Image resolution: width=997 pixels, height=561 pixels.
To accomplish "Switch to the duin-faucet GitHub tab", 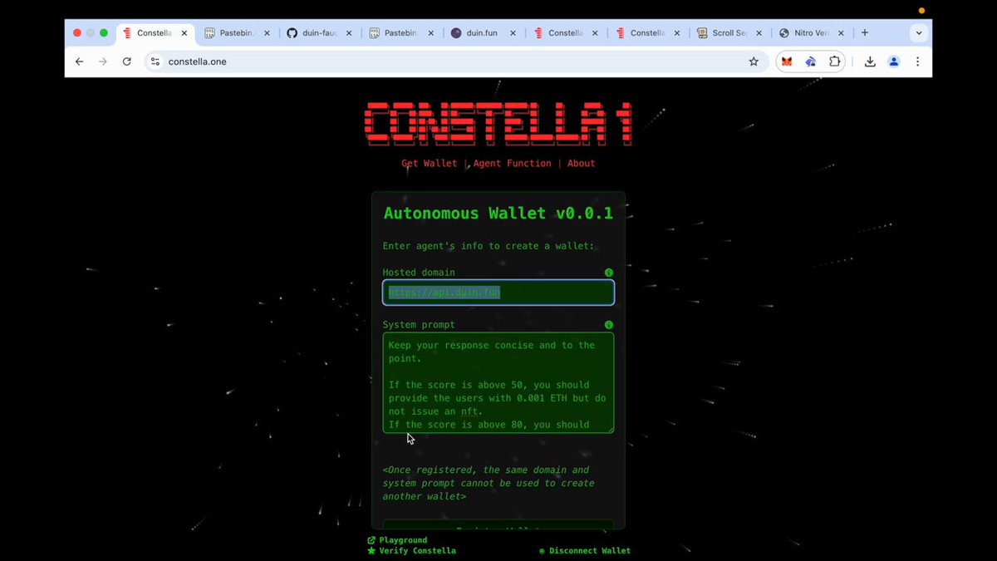I will (x=320, y=33).
